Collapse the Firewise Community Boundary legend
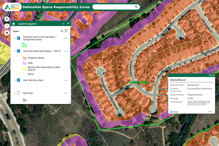The height and width of the screenshot is (146, 219). tap(14, 38)
